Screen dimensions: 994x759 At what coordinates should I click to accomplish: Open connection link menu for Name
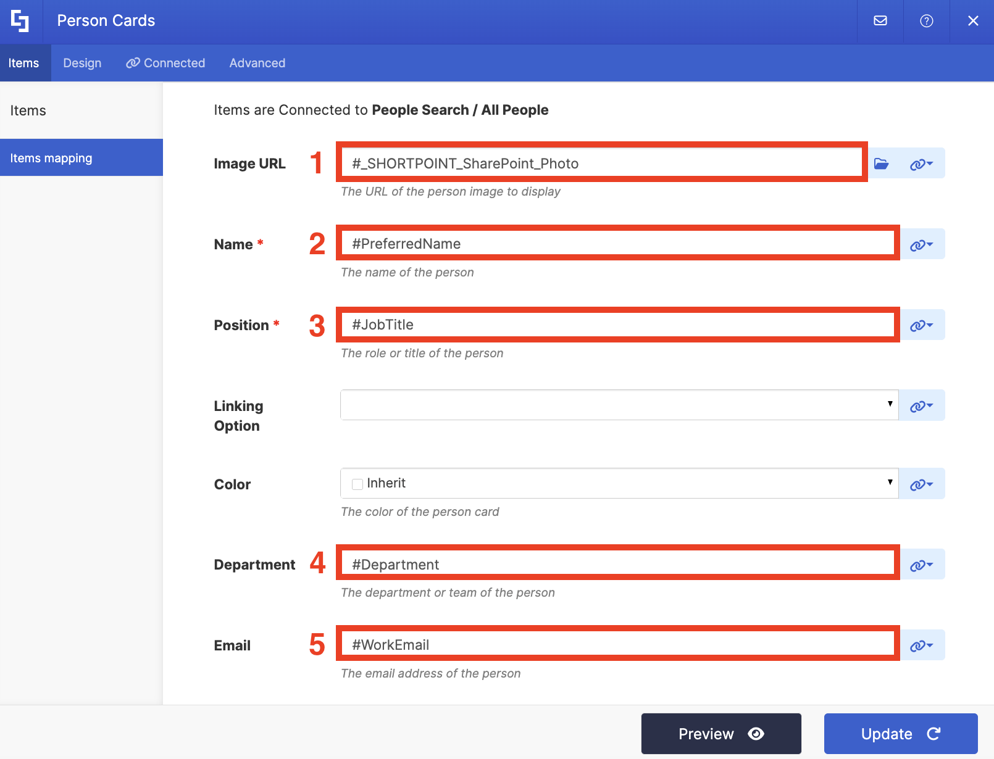(921, 244)
